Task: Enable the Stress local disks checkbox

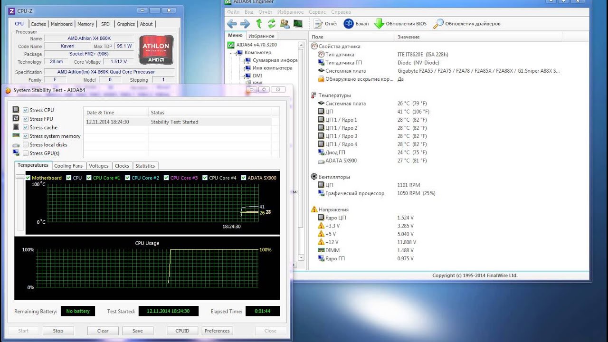Action: point(26,144)
